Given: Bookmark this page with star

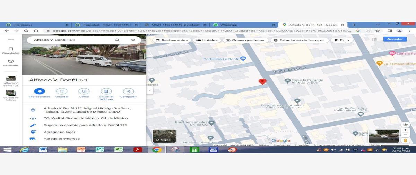Looking at the screenshot, I should pyautogui.click(x=378, y=31).
